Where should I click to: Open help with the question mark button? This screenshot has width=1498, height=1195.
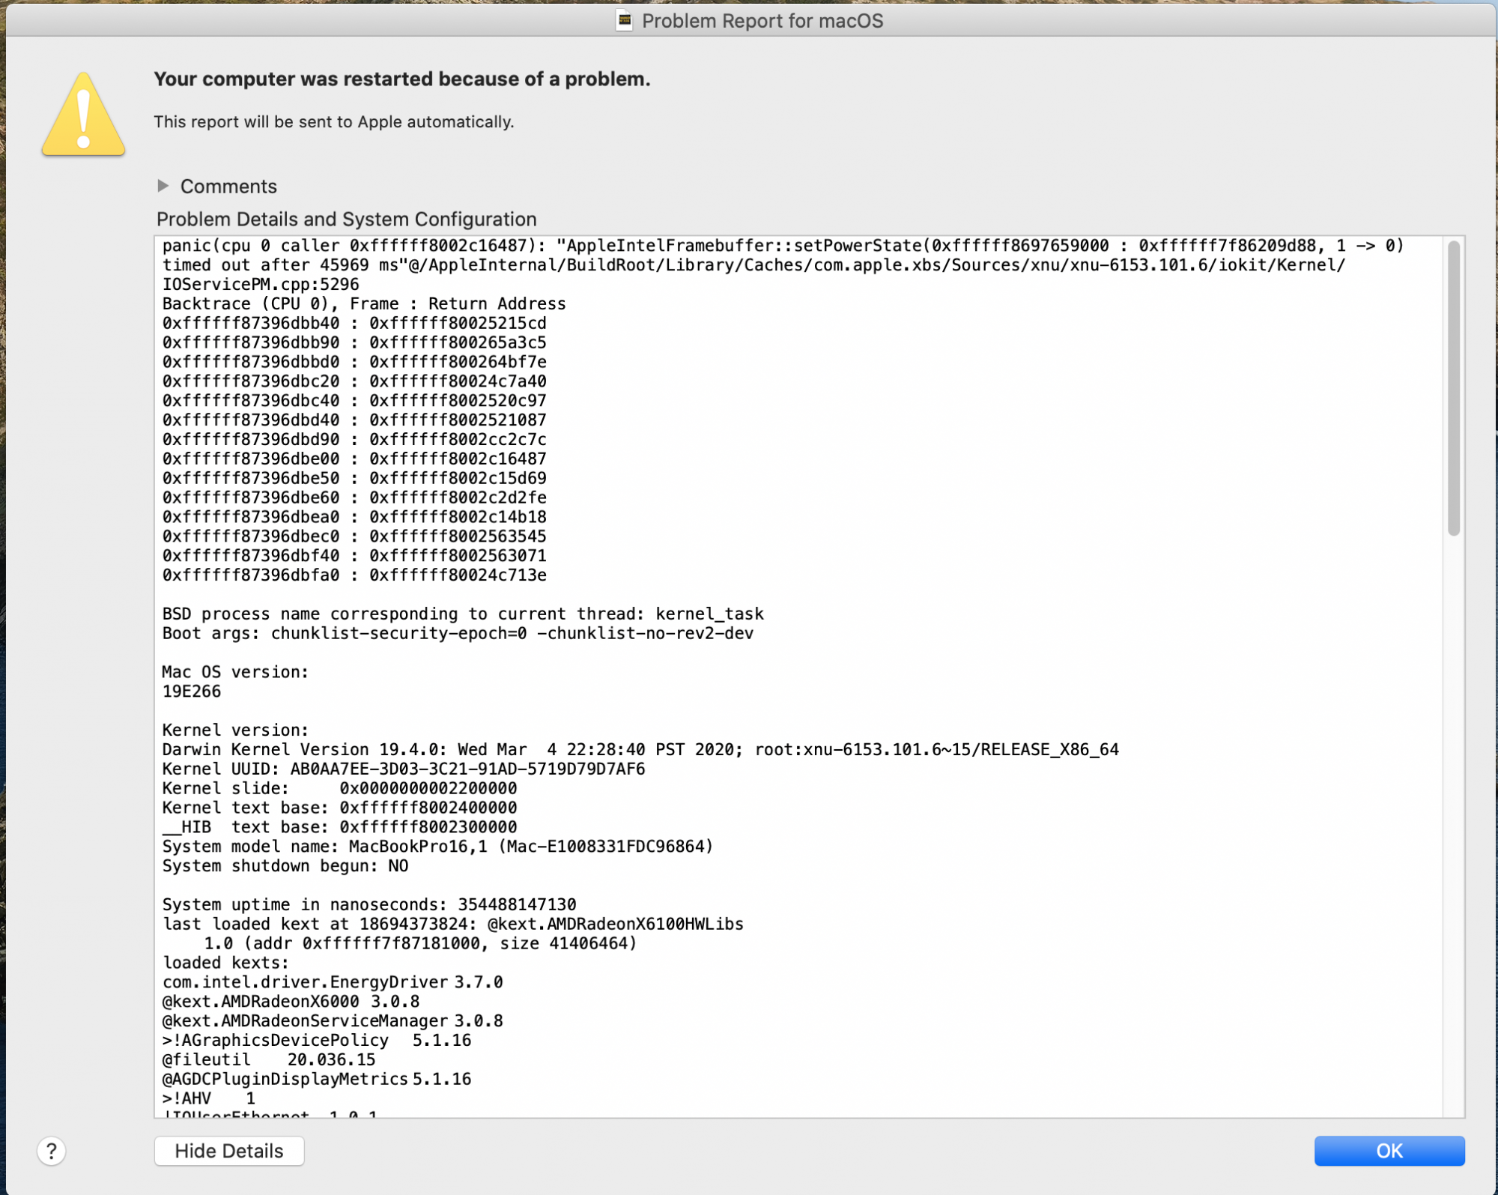click(x=52, y=1150)
